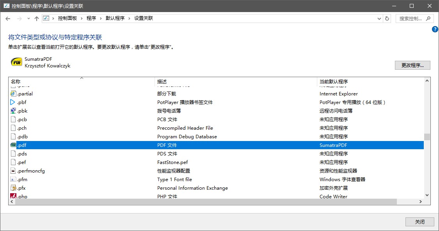This screenshot has width=439, height=231.
Task: Click the horizontal scrollbar right arrow
Action: pyautogui.click(x=420, y=202)
